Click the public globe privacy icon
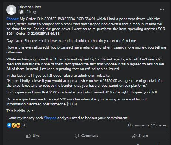 35,12
